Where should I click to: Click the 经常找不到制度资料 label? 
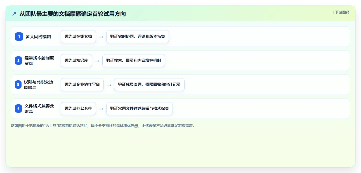pyautogui.click(x=39, y=61)
